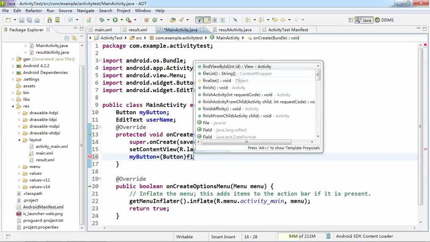Screen dimensions: 430x242
Task: Click the autocomplete popup horizontal scrollbar
Action: coord(246,142)
